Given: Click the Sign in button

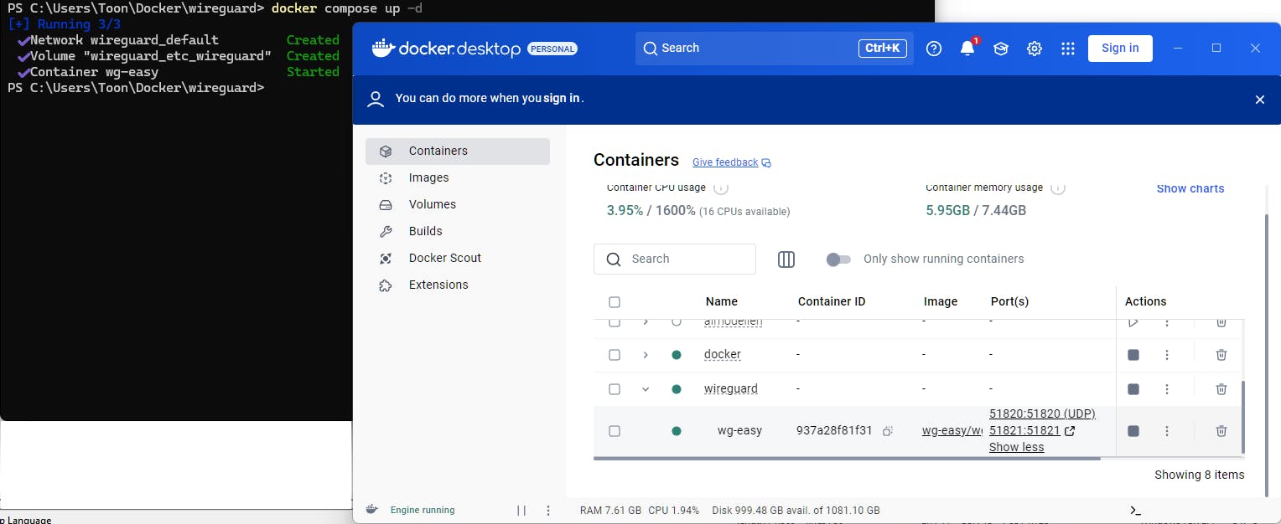Looking at the screenshot, I should pyautogui.click(x=1120, y=49).
